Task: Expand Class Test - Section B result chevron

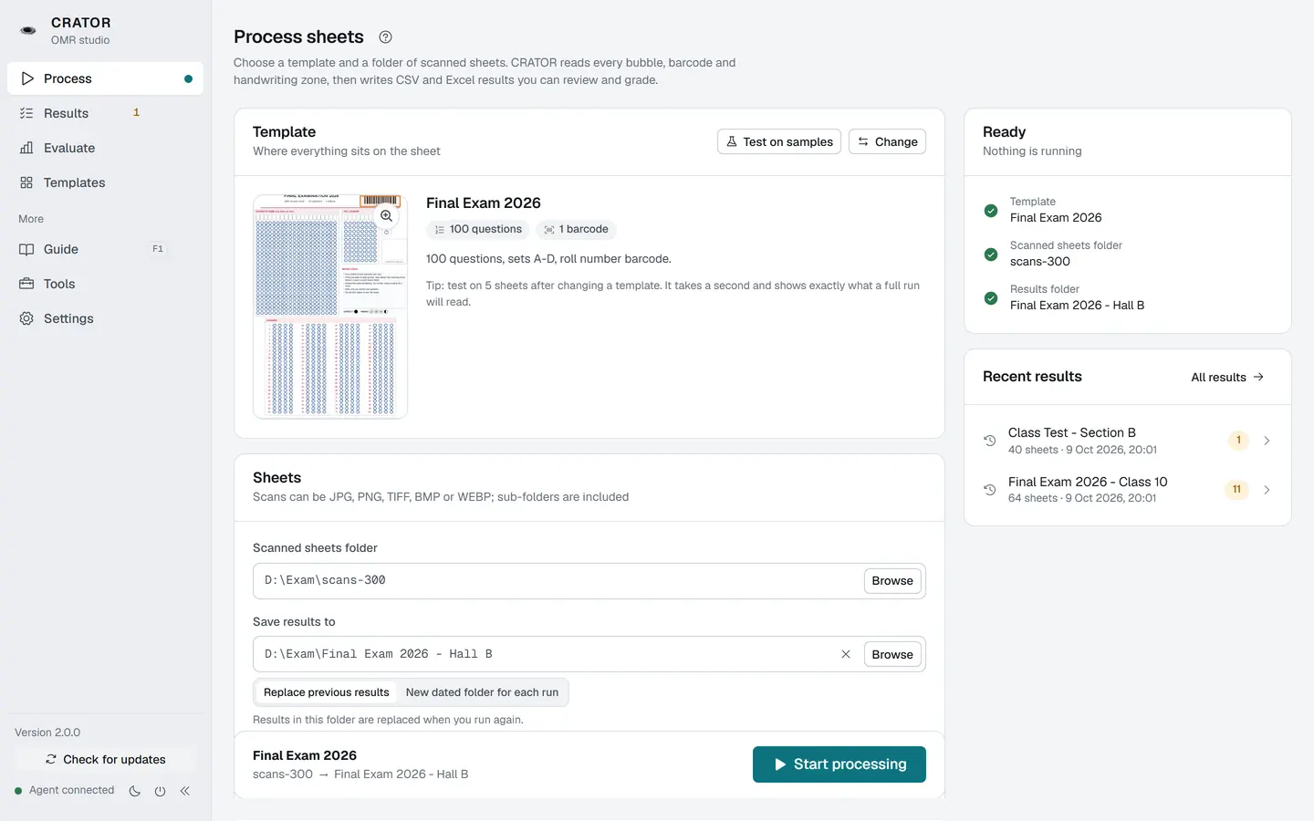Action: tap(1267, 441)
